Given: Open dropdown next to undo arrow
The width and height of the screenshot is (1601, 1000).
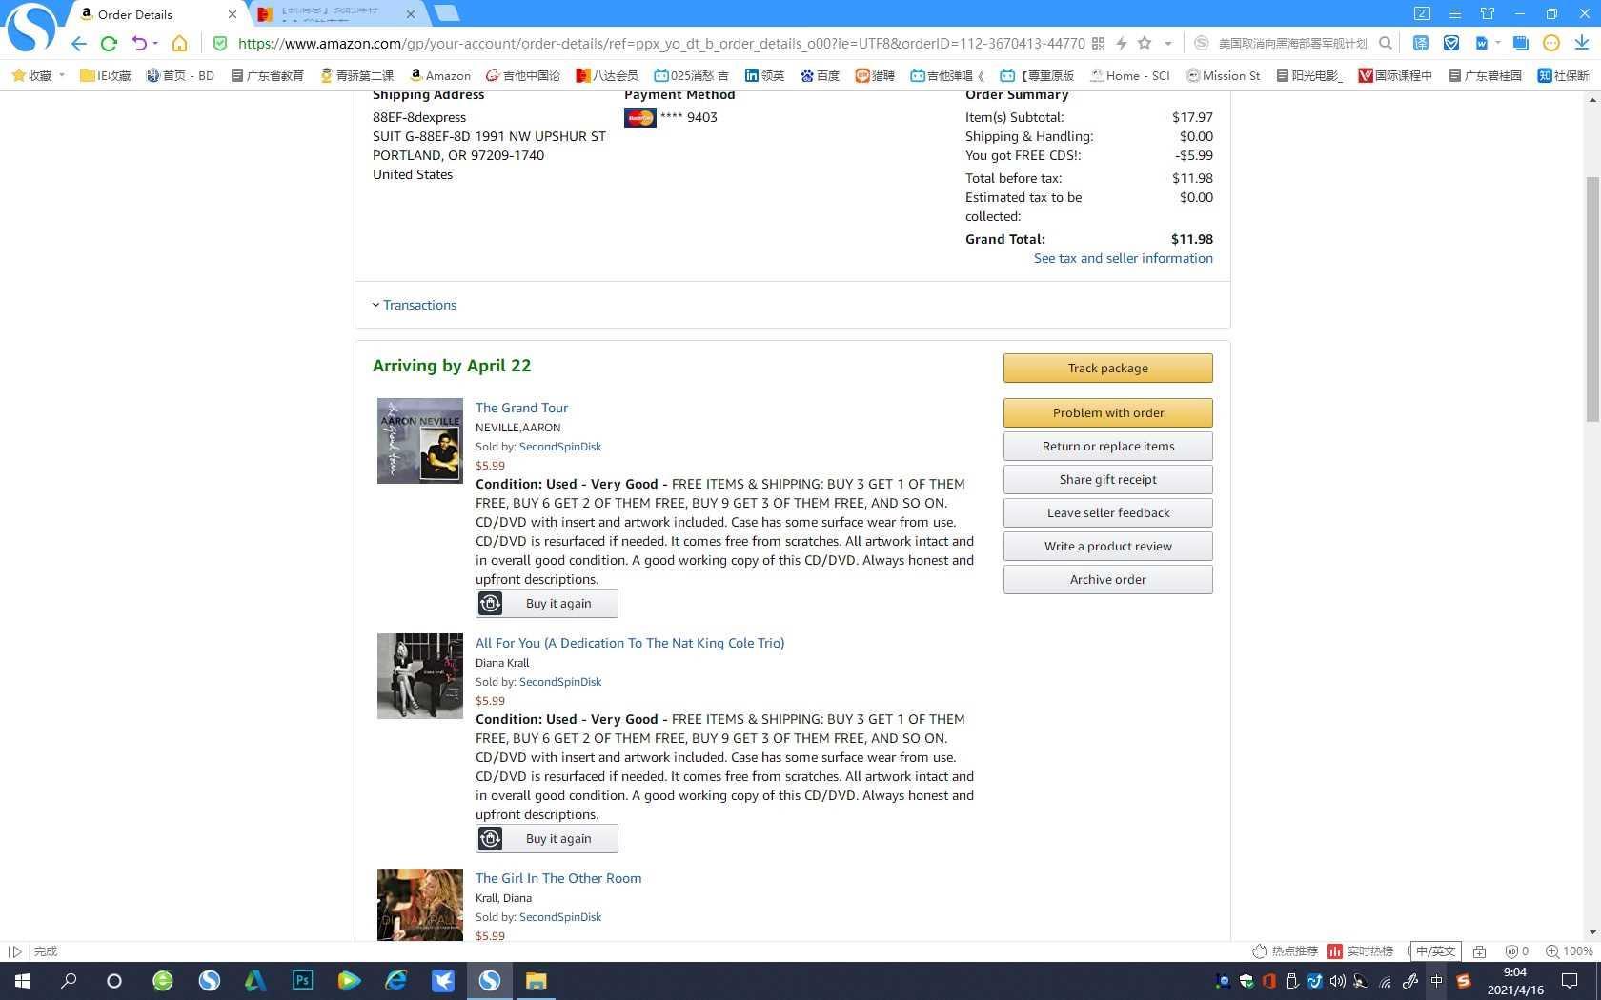Looking at the screenshot, I should point(155,44).
